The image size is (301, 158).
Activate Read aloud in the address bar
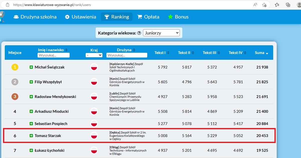(x=255, y=4)
